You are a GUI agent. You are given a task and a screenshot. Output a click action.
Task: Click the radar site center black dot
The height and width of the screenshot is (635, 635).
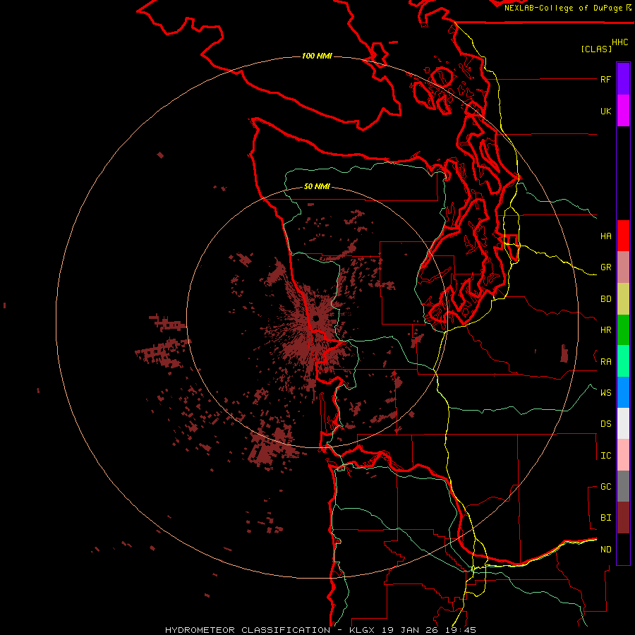coord(316,318)
